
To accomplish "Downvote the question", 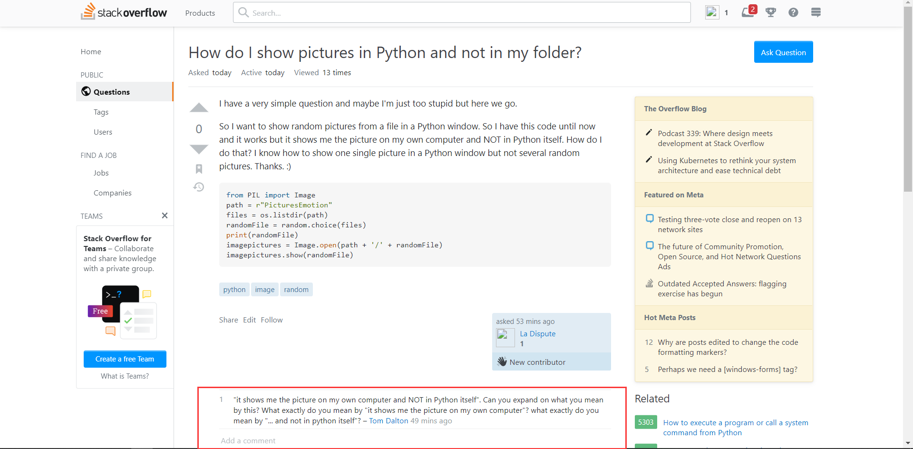I will tap(199, 149).
